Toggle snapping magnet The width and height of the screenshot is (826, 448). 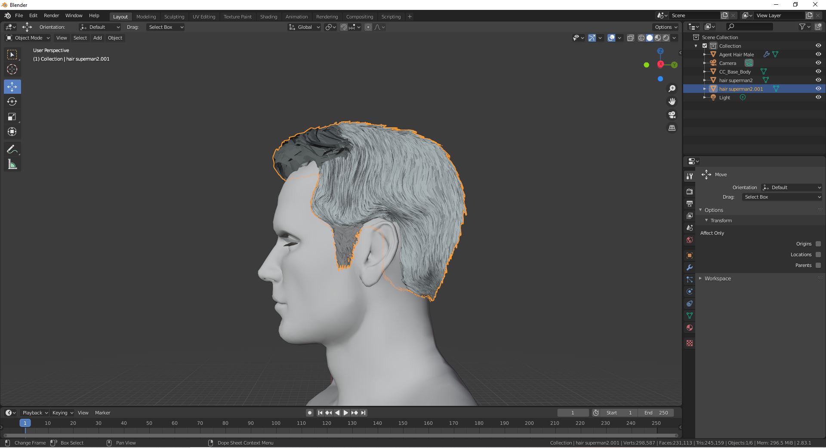coord(343,27)
